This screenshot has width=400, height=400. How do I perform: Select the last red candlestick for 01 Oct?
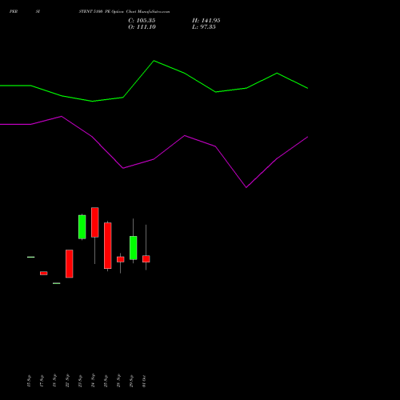coord(146,259)
